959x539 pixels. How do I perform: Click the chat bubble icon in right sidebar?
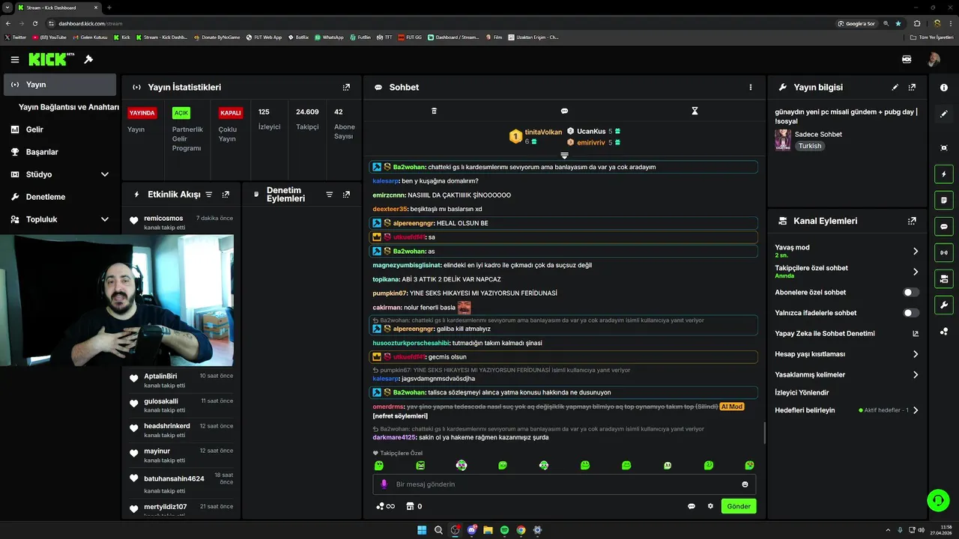point(944,226)
